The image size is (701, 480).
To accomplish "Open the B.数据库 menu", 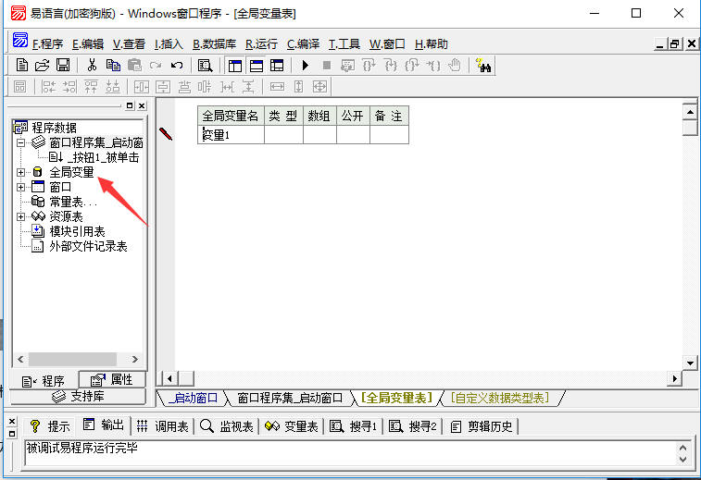I will [214, 44].
